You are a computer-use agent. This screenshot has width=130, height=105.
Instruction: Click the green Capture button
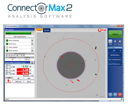point(115,34)
